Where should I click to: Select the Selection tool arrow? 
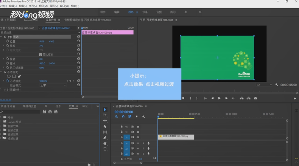click(x=105, y=110)
